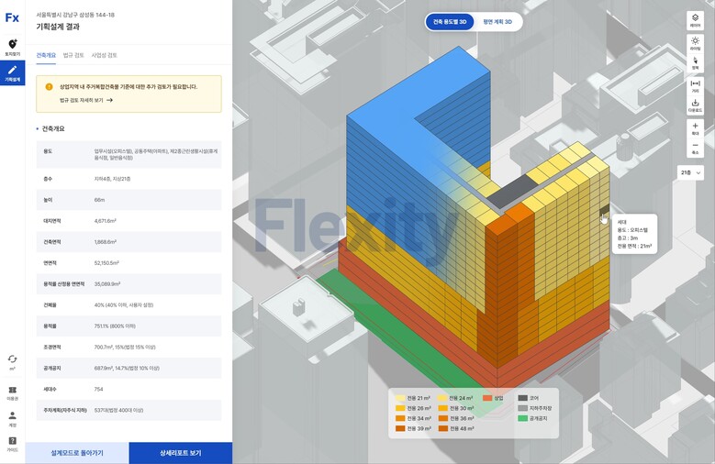Click the 전용 21 m² legend swatch
This screenshot has width=715, height=464.
[400, 398]
